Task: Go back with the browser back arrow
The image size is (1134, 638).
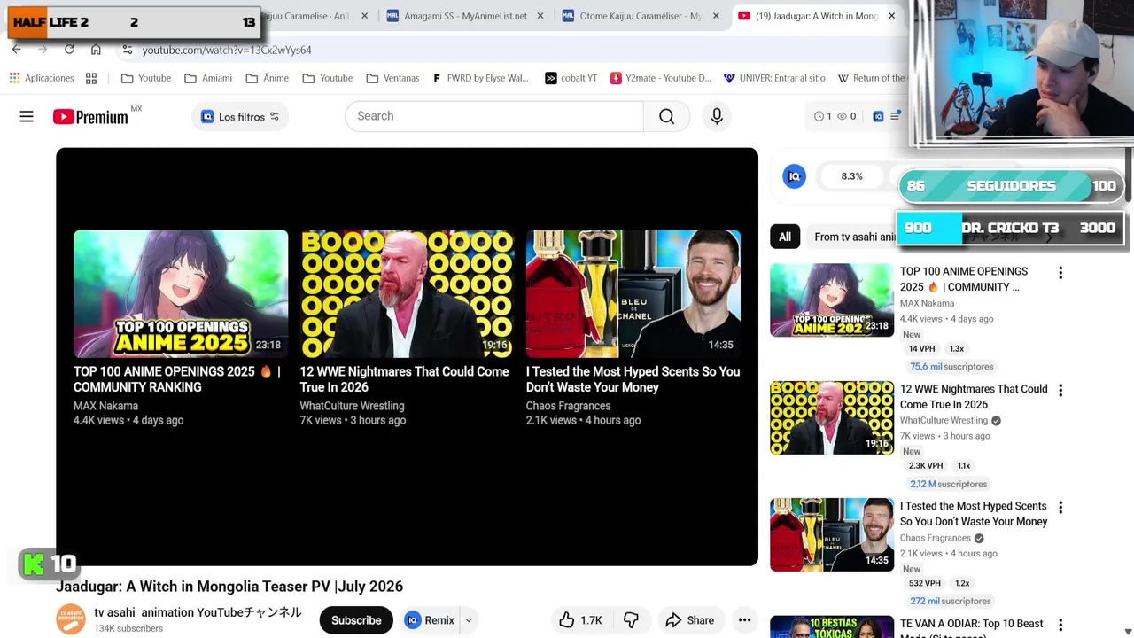Action: (x=16, y=50)
